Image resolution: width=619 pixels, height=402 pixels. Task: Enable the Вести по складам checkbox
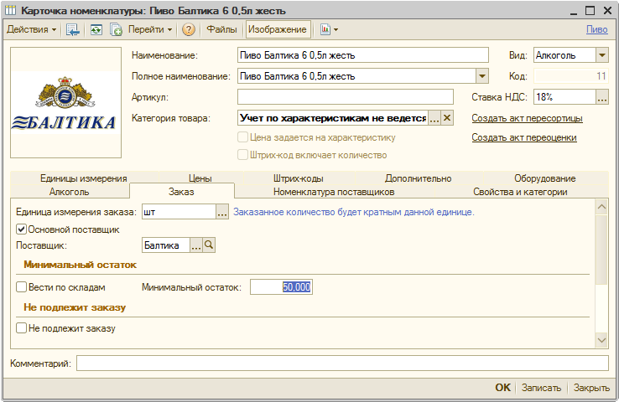[x=21, y=287]
